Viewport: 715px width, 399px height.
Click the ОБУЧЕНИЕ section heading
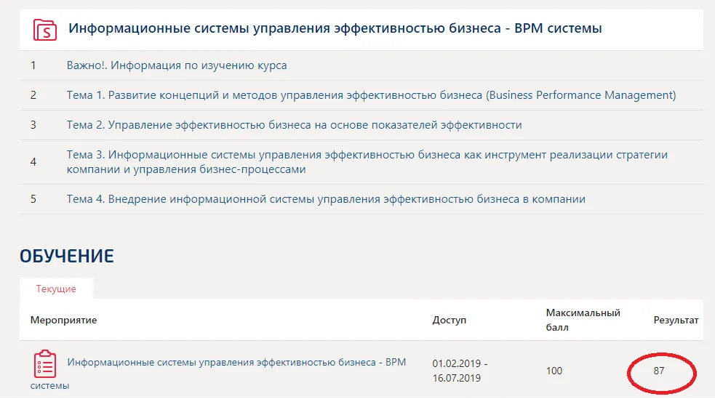[67, 256]
